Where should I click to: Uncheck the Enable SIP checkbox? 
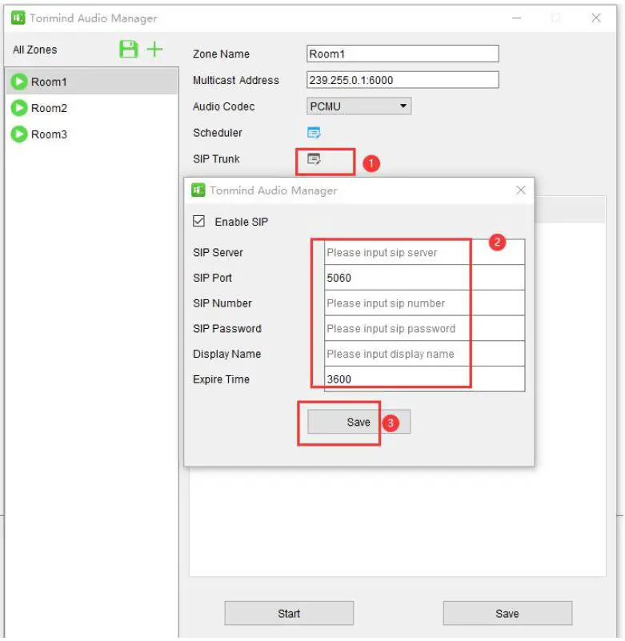pos(198,221)
